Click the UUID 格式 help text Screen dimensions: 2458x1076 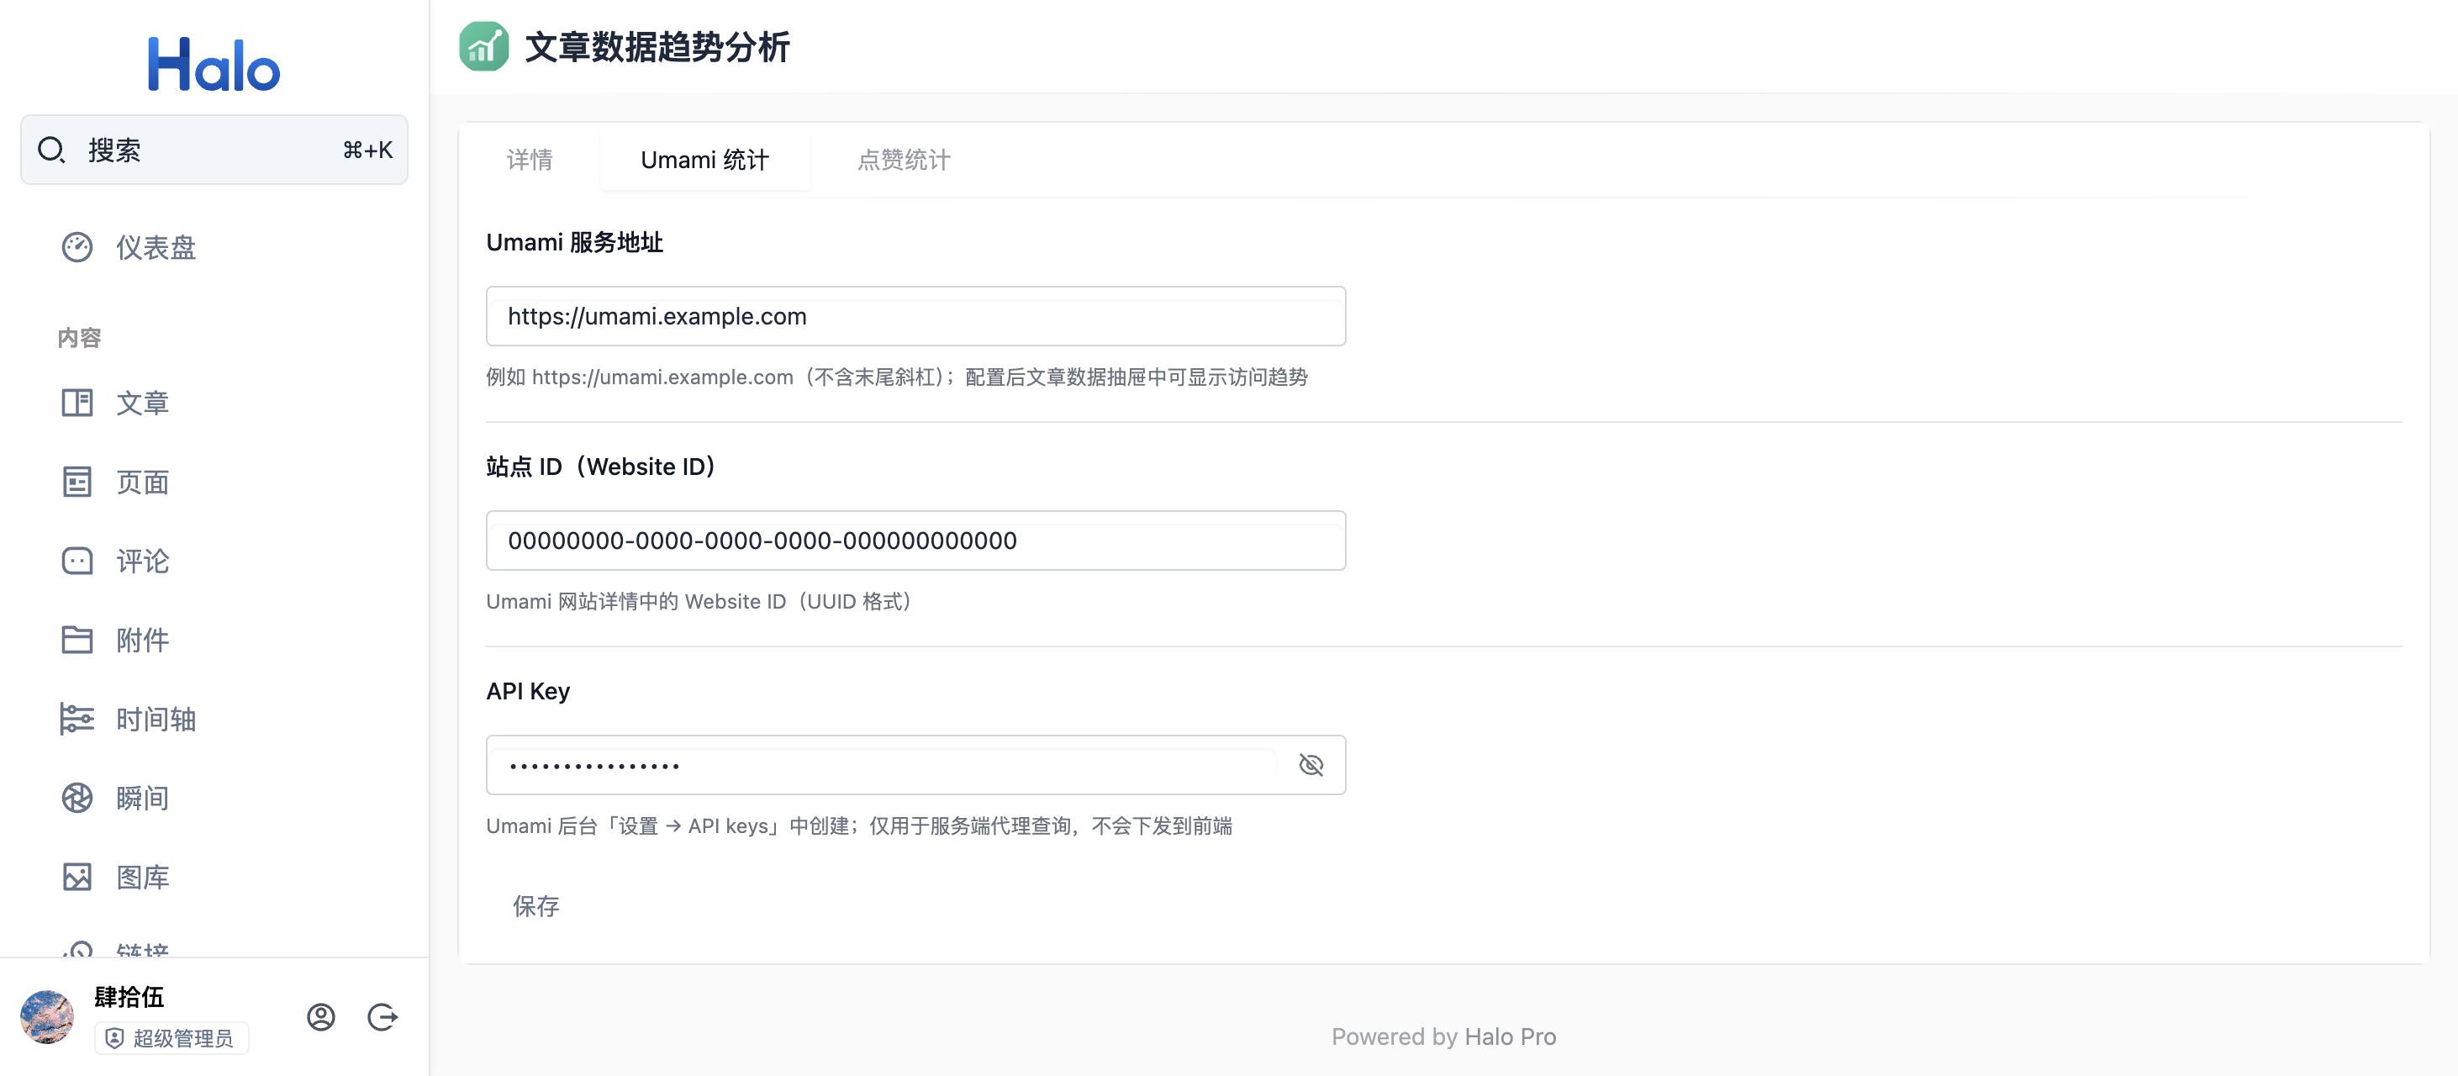point(700,601)
